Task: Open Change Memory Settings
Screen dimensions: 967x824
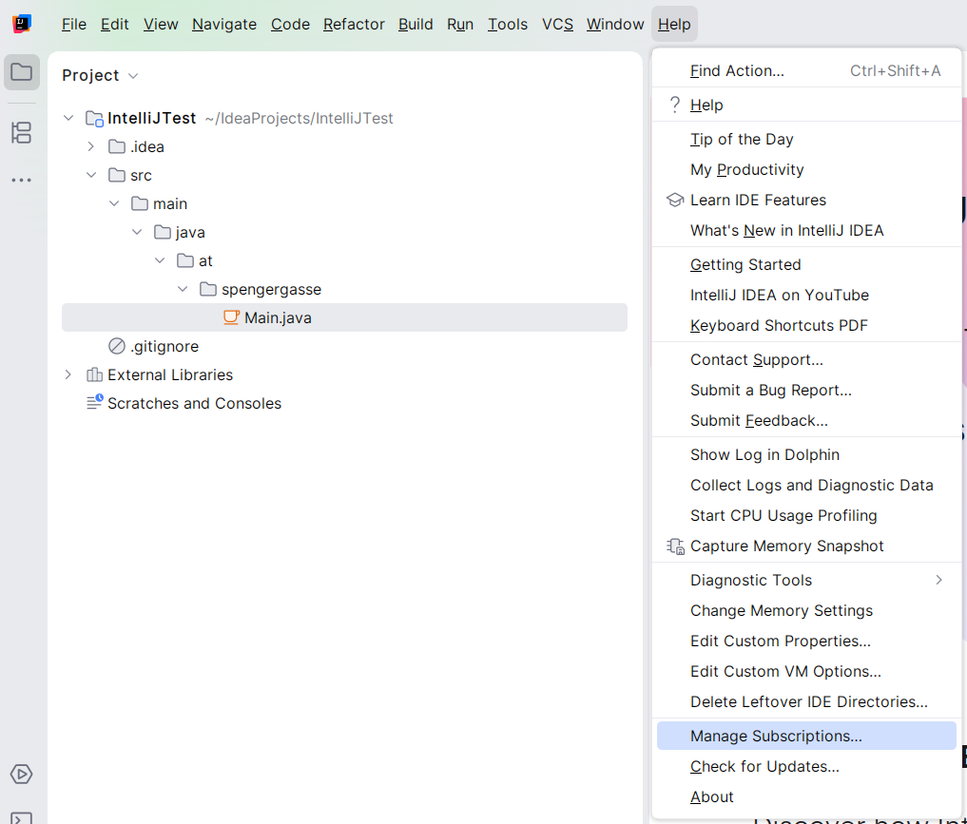Action: point(806,611)
